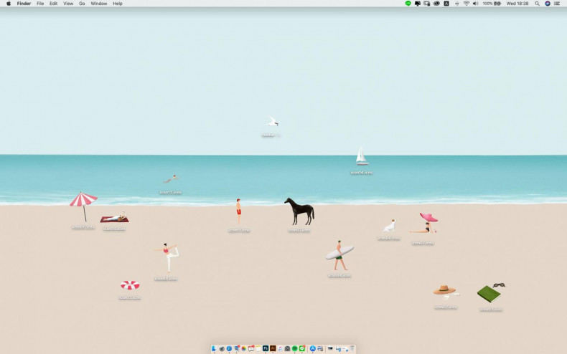The width and height of the screenshot is (567, 354).
Task: Click the flying seagull icon in the sky
Action: click(271, 122)
